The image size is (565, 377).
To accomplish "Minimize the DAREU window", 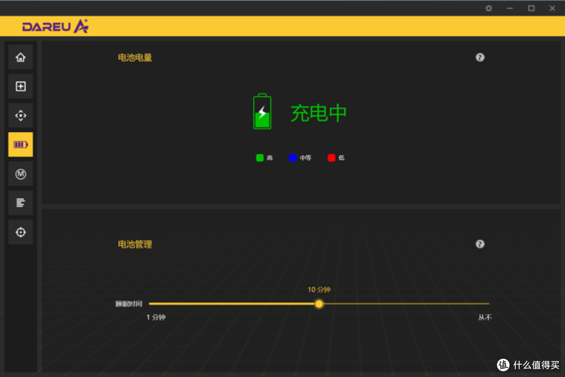I will point(510,8).
